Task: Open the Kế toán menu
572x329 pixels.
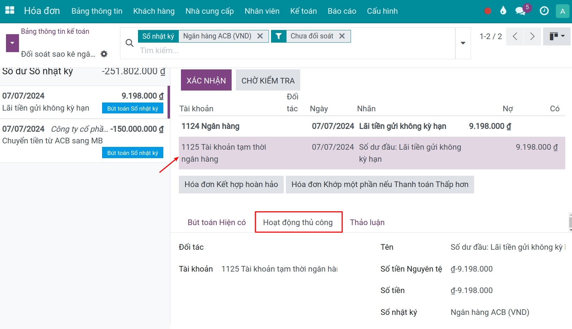Action: pyautogui.click(x=303, y=11)
